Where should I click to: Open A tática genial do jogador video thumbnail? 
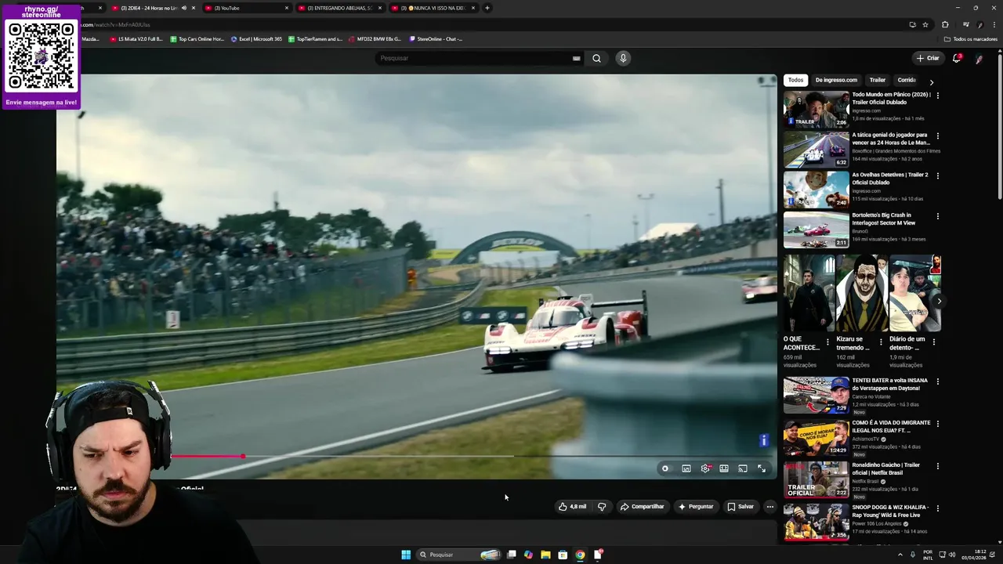(x=816, y=149)
